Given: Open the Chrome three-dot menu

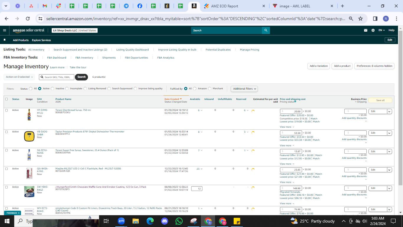Looking at the screenshot, I should (397, 19).
